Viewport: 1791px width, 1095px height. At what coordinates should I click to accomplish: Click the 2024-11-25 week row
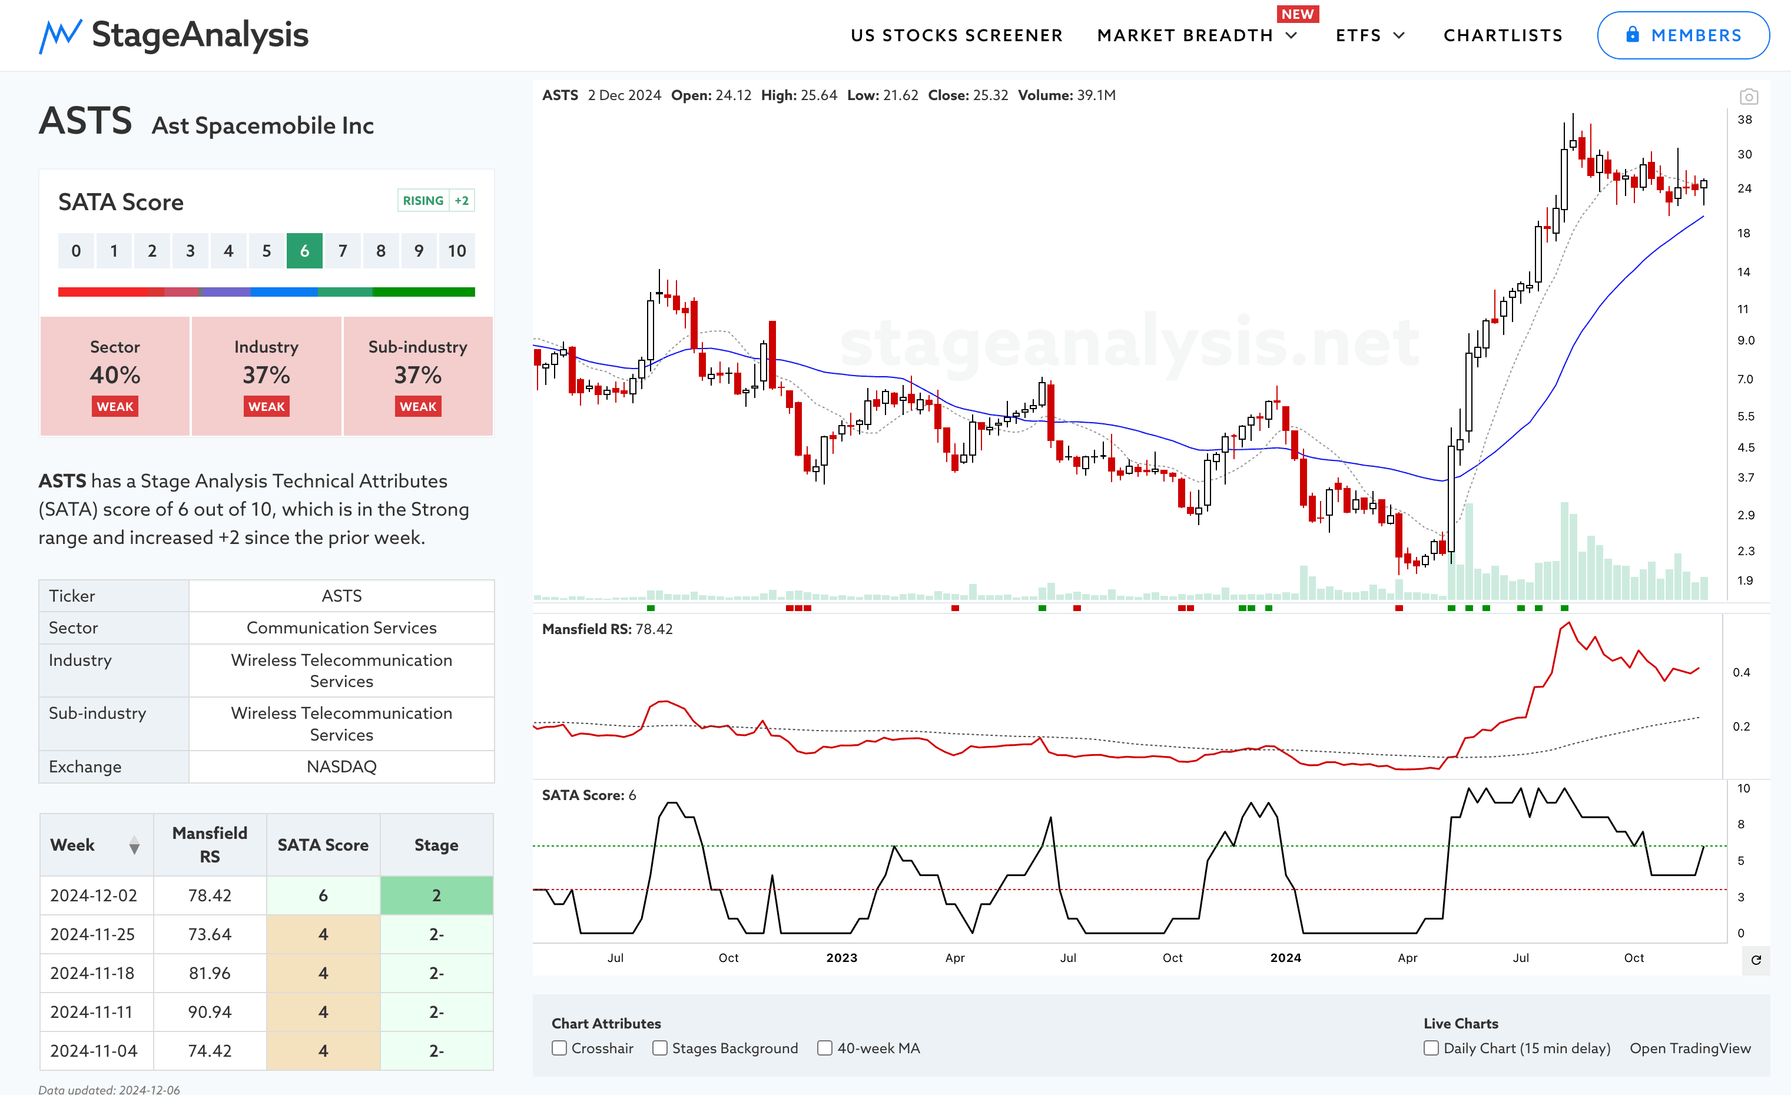coord(266,934)
